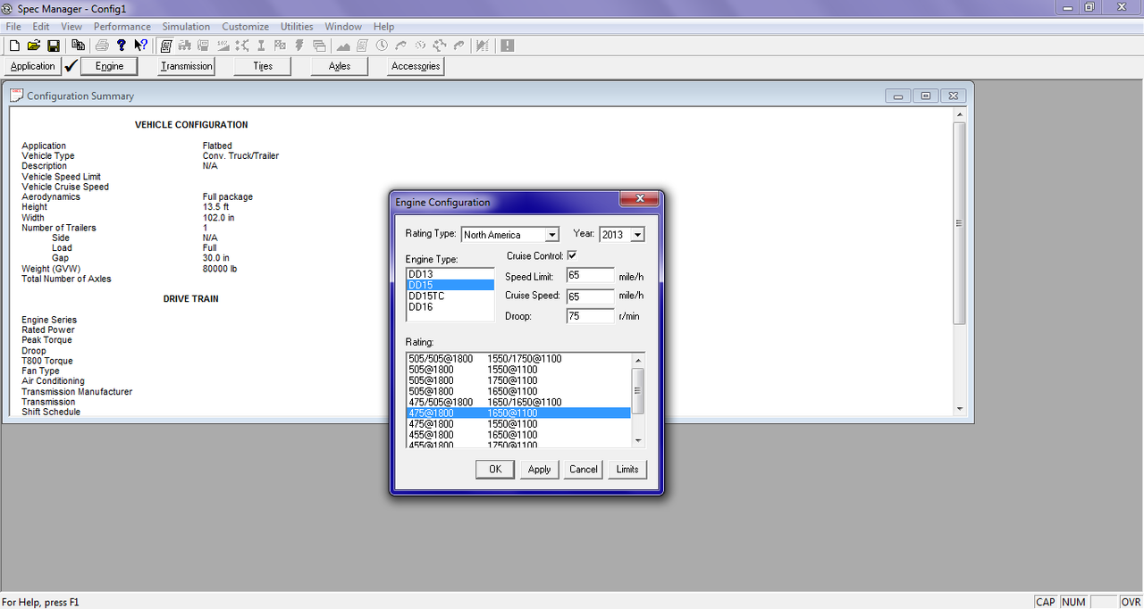Print using the printer toolbar icon
The width and height of the screenshot is (1144, 609).
coord(103,46)
